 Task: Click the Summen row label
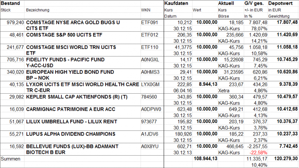10,159
